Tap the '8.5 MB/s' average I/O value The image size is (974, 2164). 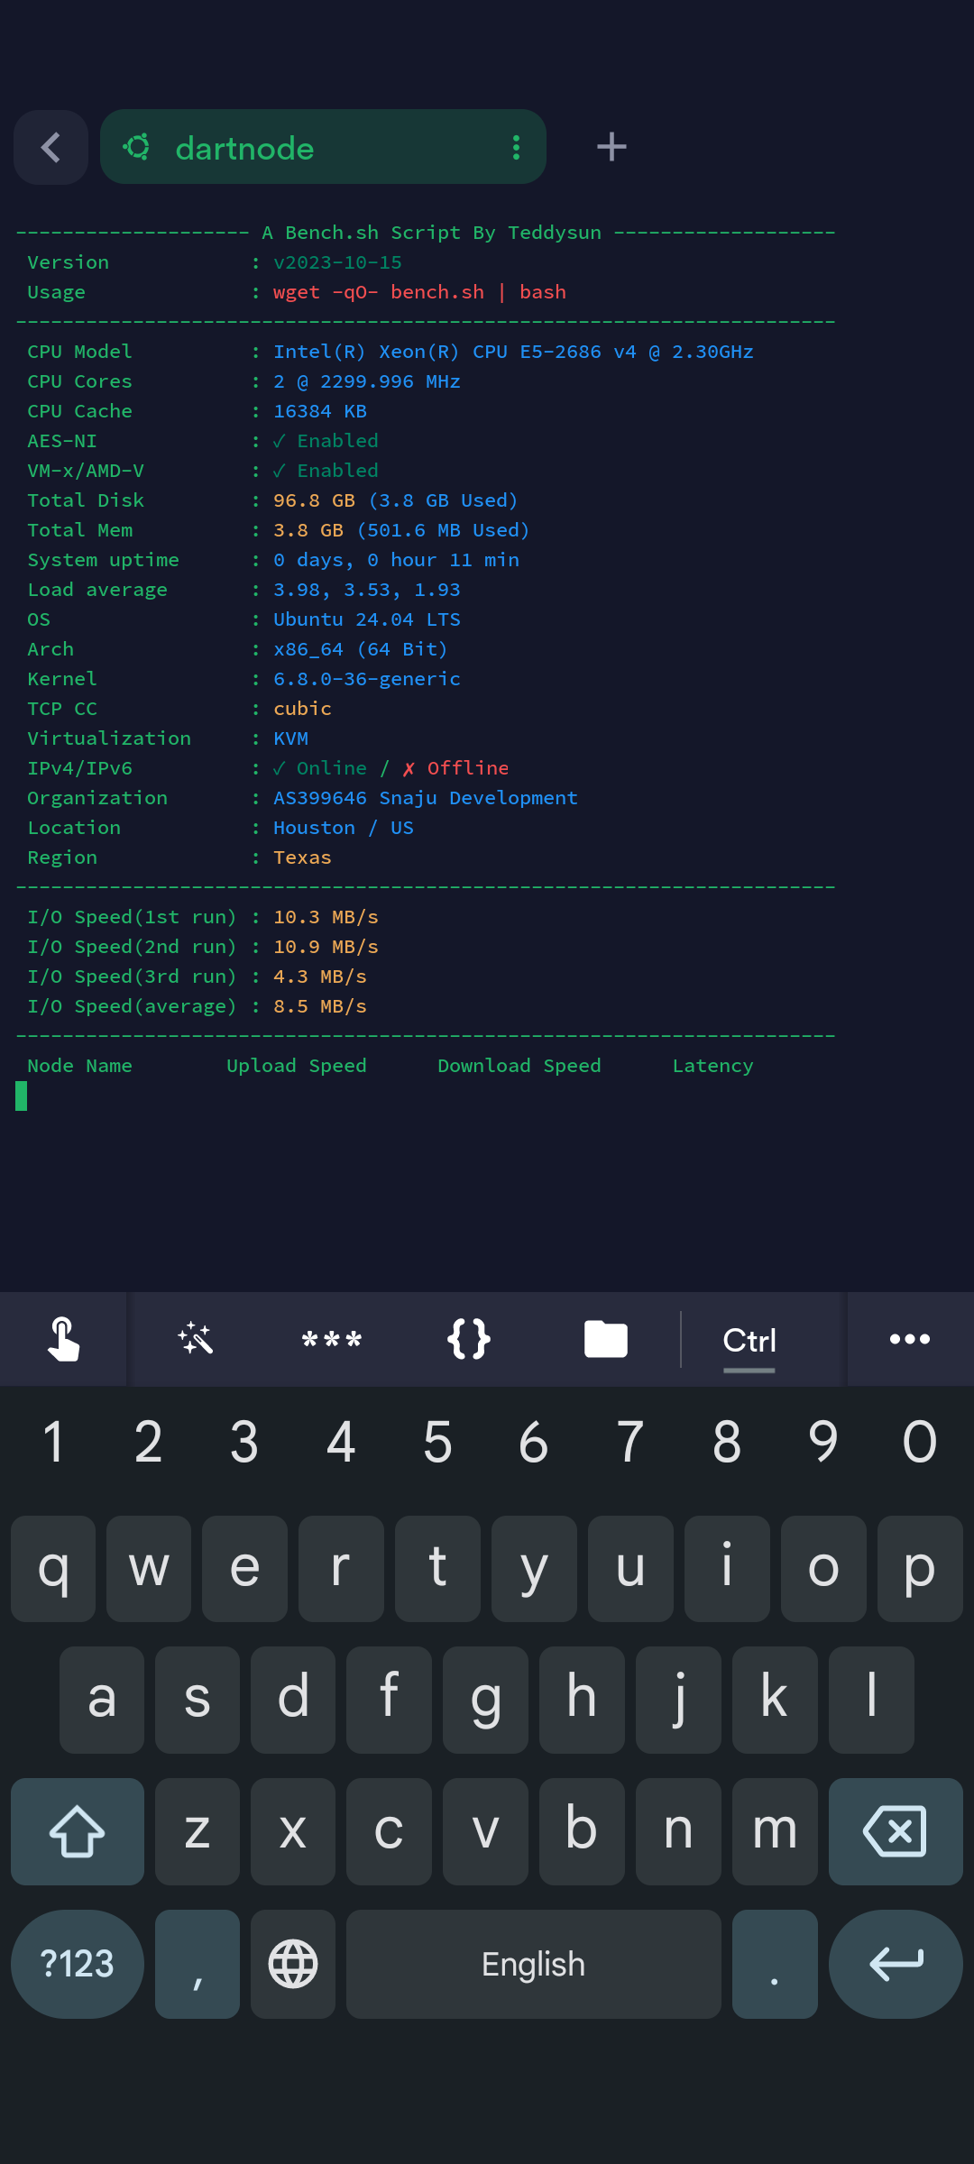tap(320, 1006)
